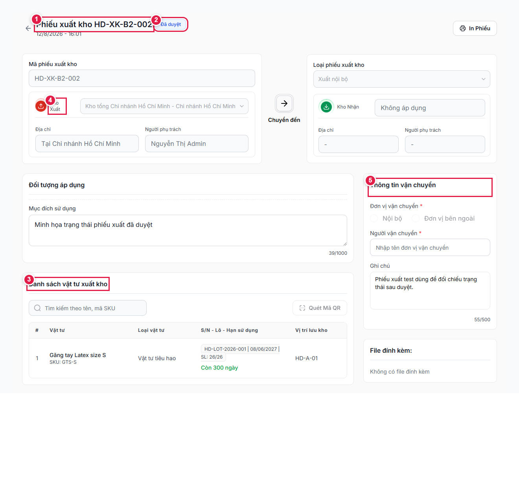519x499 pixels.
Task: Click the SL: 26/26 quantity tag
Action: 212,357
